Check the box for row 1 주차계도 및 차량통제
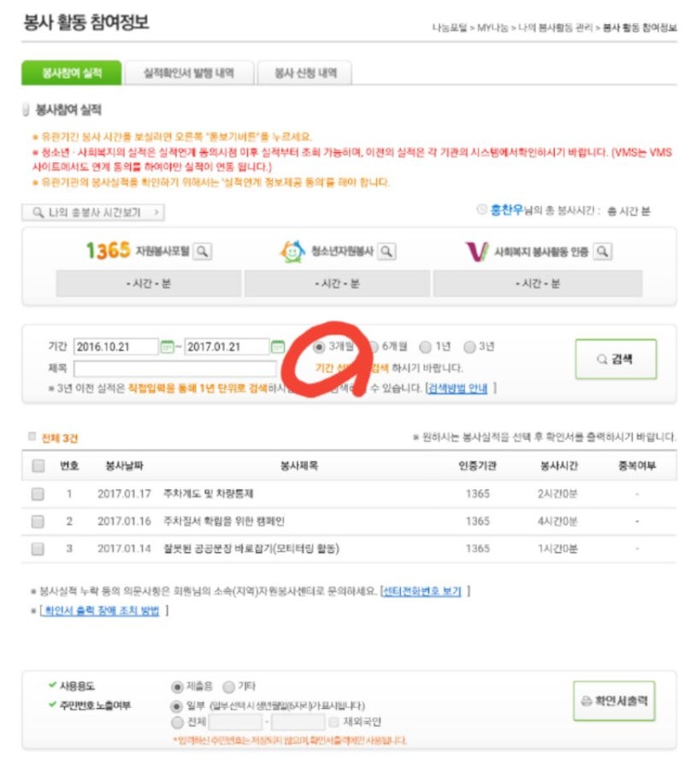 coord(38,494)
